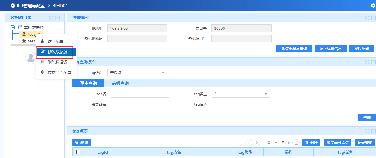Click the 数字量状态集 button
376x158 pixels.
pos(338,143)
